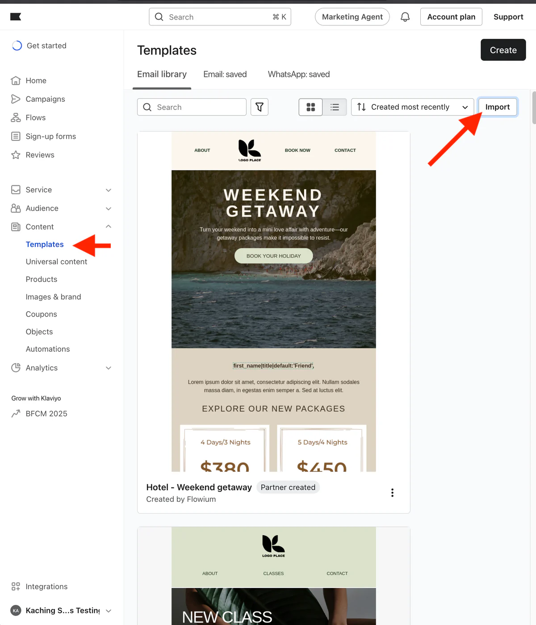Click the page vertical scrollbar
The width and height of the screenshot is (536, 625).
point(534,108)
